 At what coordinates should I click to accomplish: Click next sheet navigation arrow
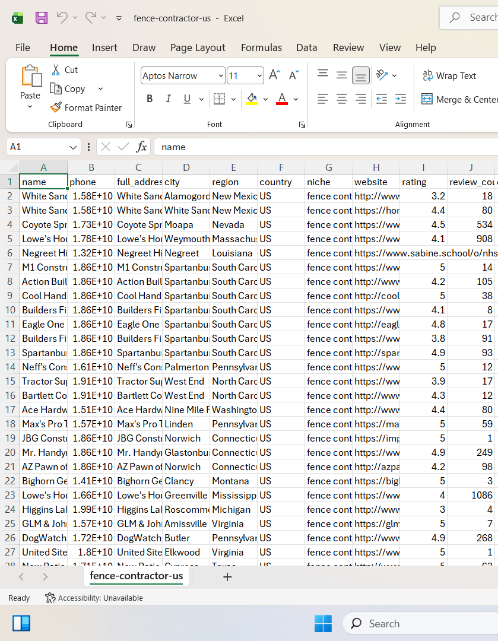(x=45, y=577)
